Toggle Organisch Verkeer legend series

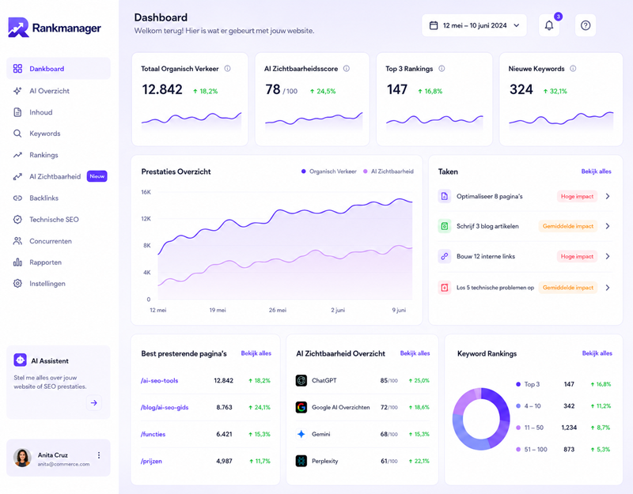(329, 172)
